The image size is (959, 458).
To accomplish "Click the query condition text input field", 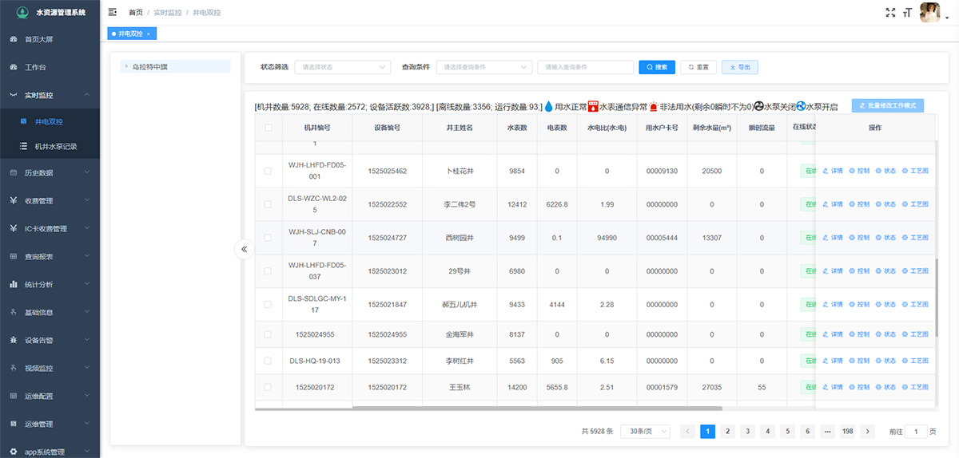I will (585, 68).
